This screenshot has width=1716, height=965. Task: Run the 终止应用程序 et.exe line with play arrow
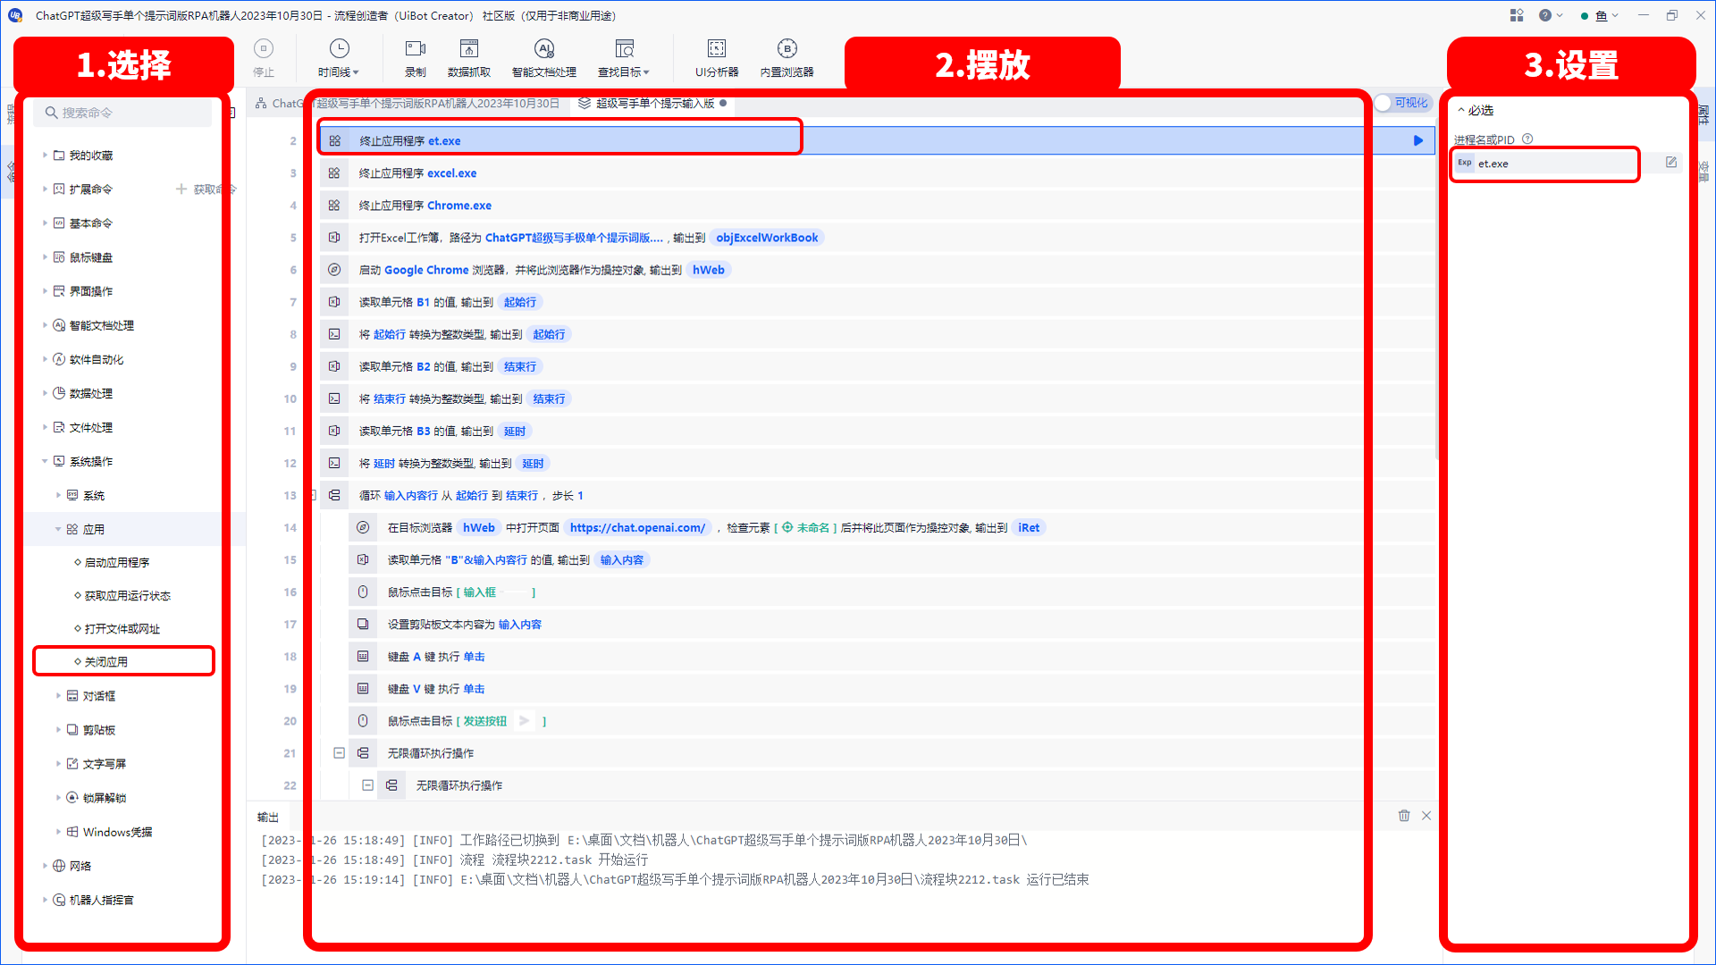coord(1417,140)
